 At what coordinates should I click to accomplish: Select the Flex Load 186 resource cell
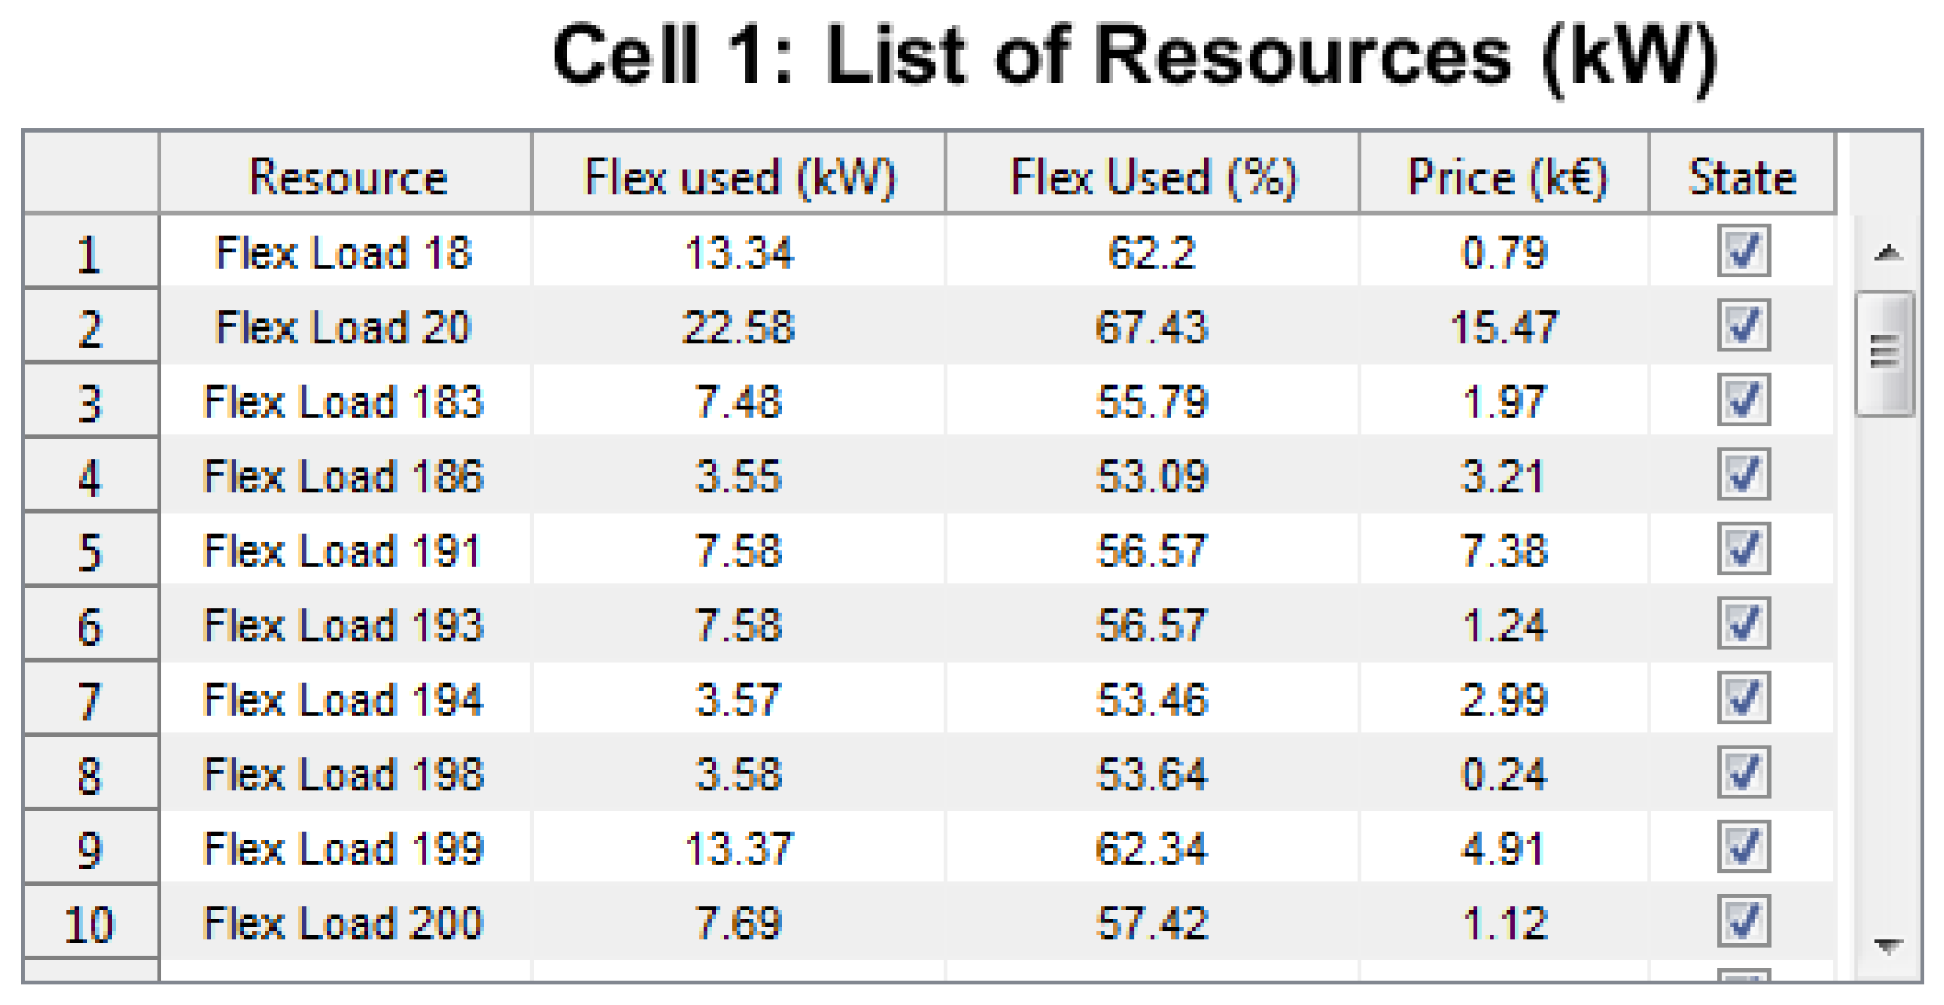[x=343, y=476]
